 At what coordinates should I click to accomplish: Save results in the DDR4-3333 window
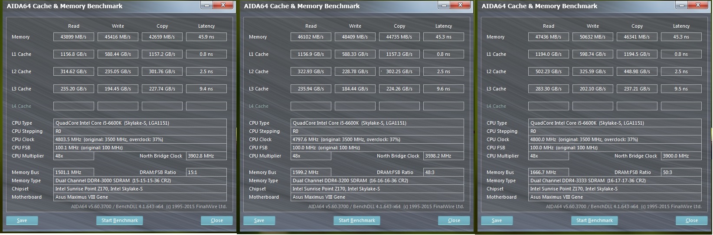497,221
